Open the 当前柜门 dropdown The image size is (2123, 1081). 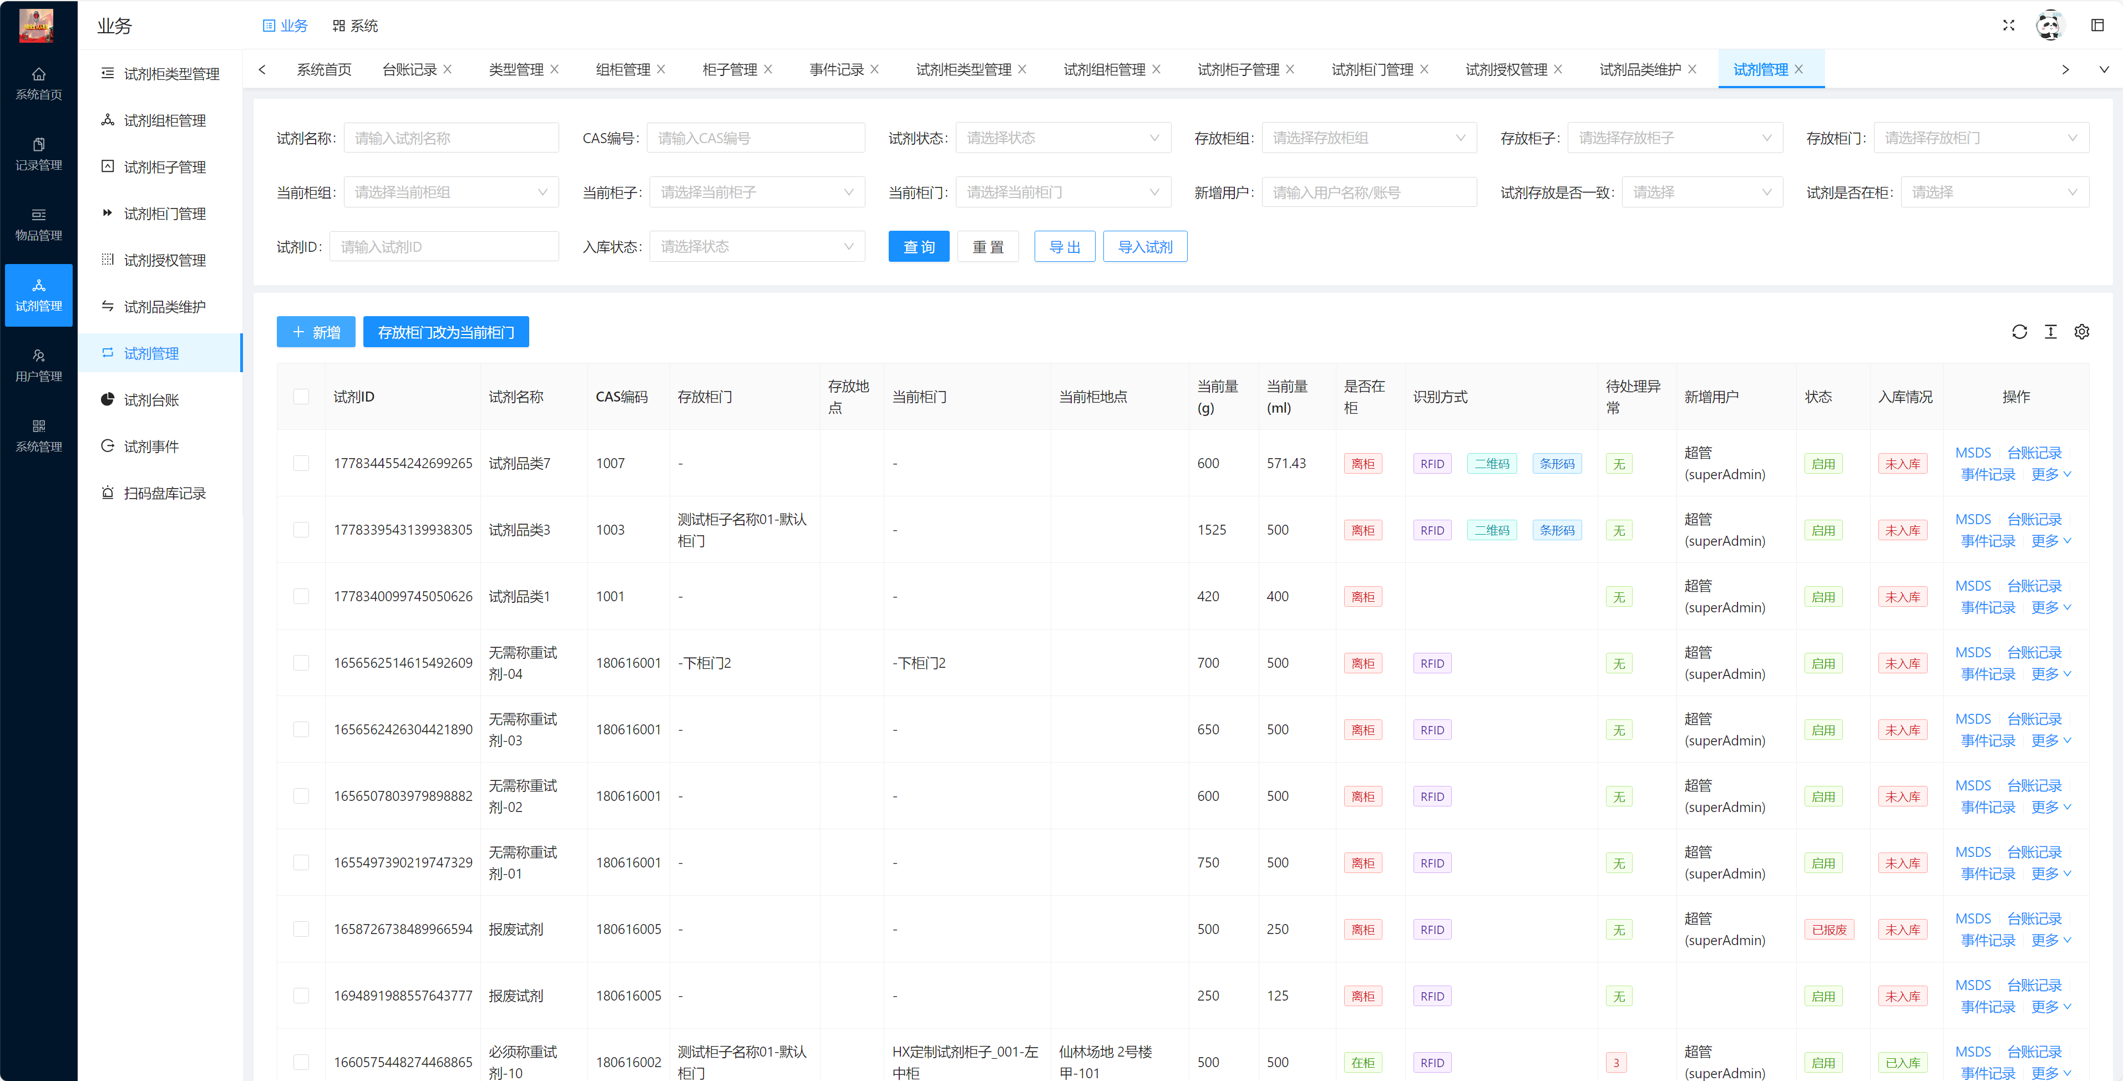[x=1063, y=192]
